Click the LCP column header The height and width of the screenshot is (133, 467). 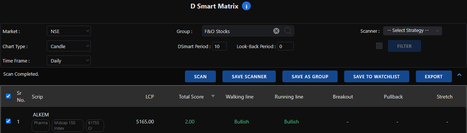150,97
